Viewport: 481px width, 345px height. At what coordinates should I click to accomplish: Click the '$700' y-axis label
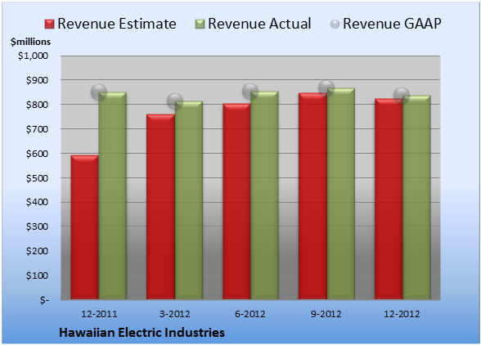click(37, 129)
